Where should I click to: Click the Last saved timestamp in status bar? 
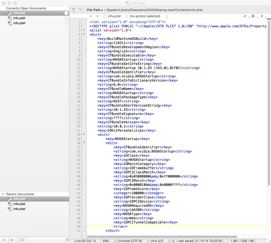pos(200,241)
